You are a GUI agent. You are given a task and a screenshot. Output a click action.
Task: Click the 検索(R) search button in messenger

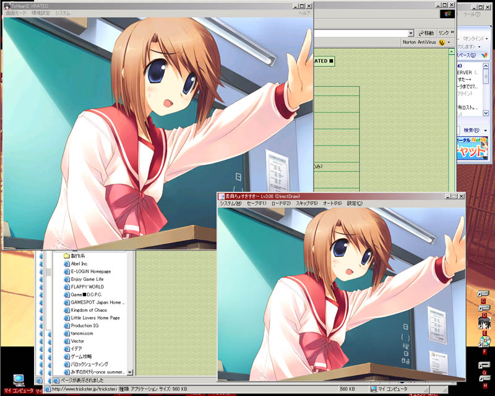(471, 130)
